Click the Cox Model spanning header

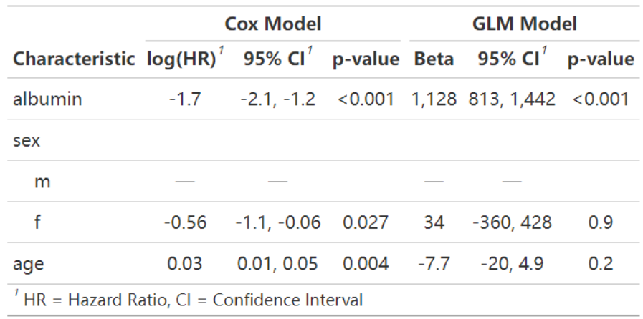[x=272, y=24]
